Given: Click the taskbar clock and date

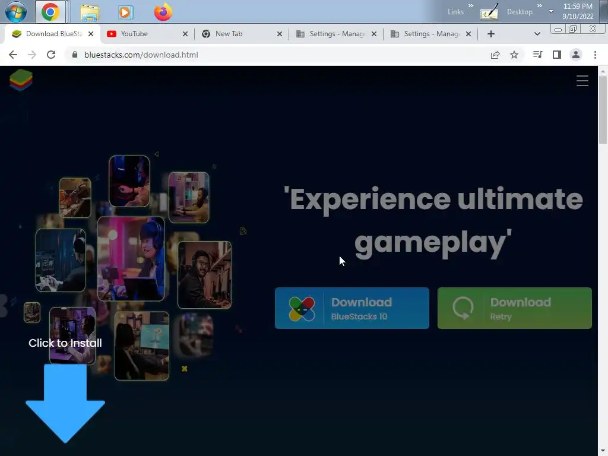Looking at the screenshot, I should (578, 11).
